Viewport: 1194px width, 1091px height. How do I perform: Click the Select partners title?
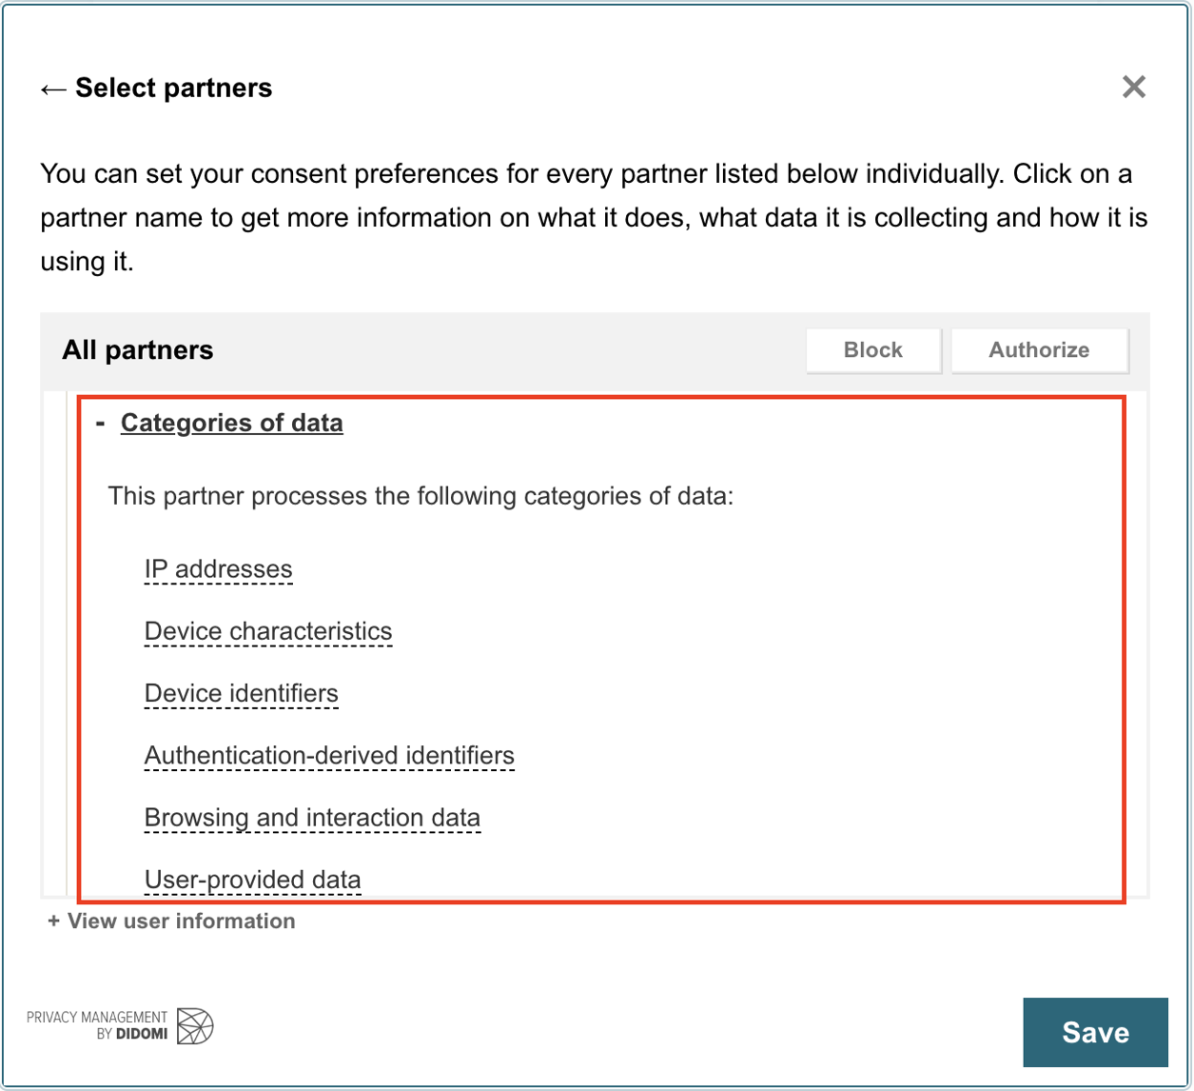pos(174,89)
